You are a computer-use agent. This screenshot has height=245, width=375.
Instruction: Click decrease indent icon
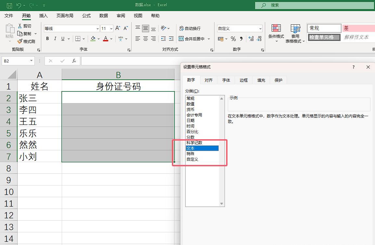tap(163, 39)
